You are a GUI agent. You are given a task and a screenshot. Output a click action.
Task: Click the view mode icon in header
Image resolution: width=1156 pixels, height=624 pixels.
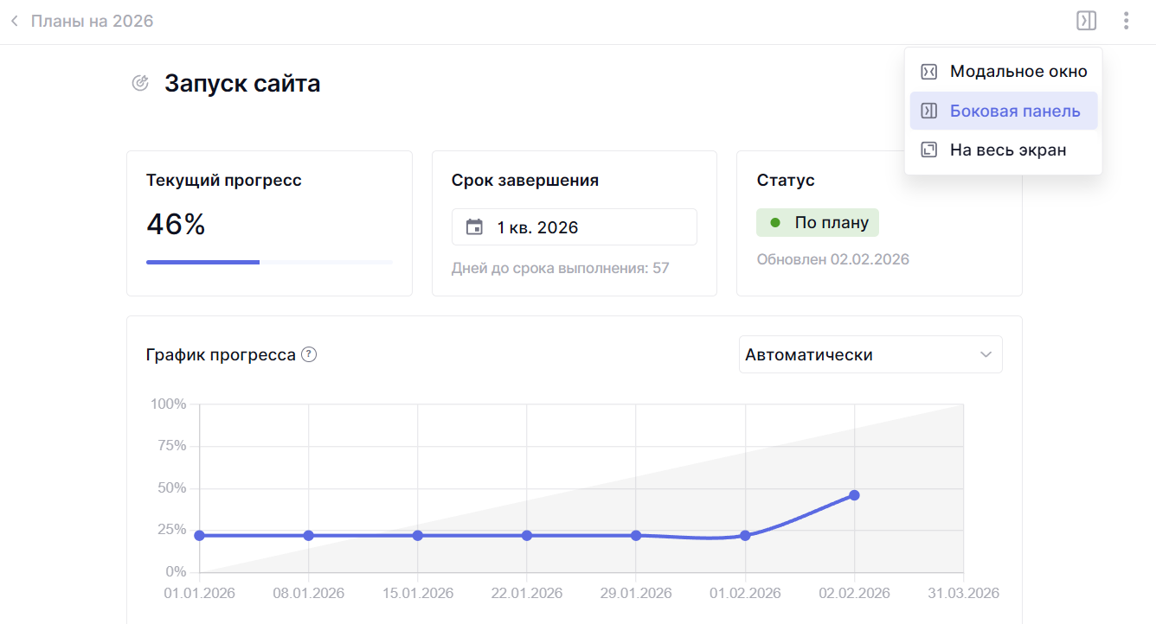1086,21
